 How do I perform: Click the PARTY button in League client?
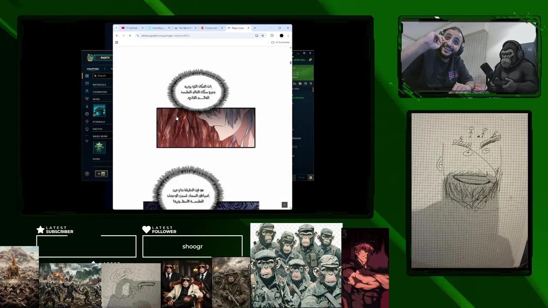point(105,58)
